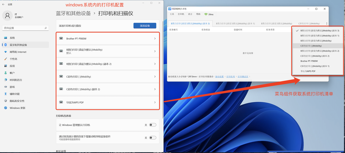The image size is (345, 153).
Task: Click the 打印测试页 link
Action: pos(243,77)
